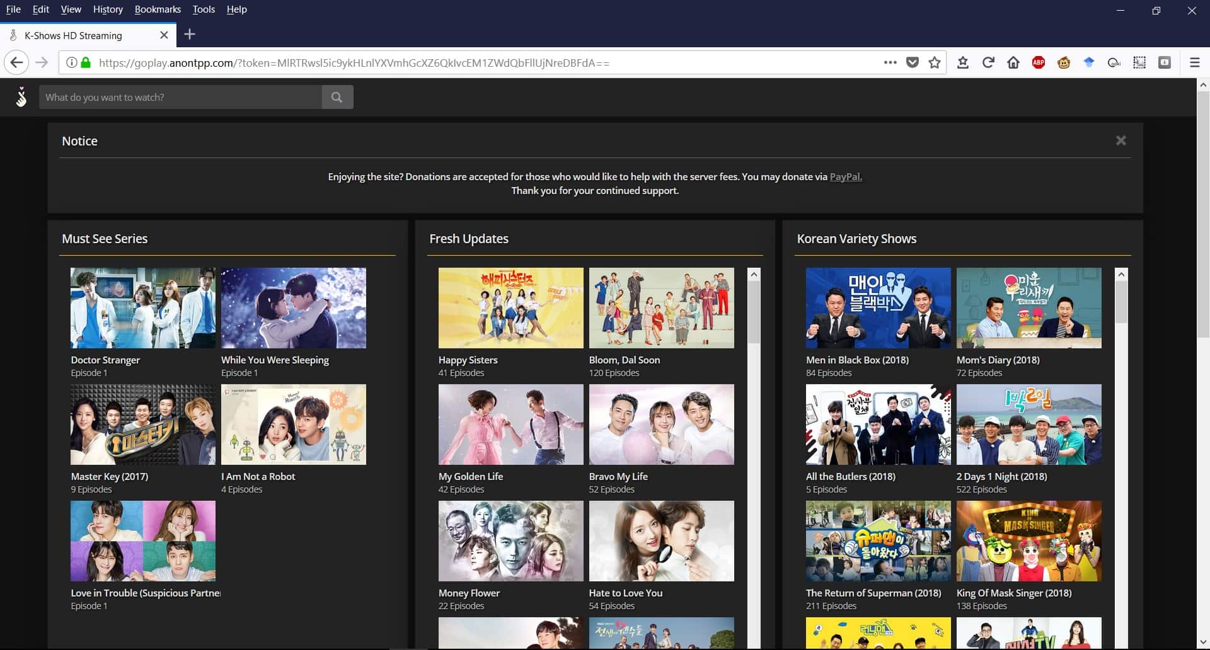Click the finger-heart site logo

coord(21,97)
